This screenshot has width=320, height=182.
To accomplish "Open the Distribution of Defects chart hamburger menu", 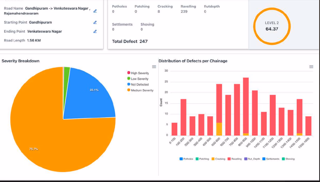I will click(311, 67).
